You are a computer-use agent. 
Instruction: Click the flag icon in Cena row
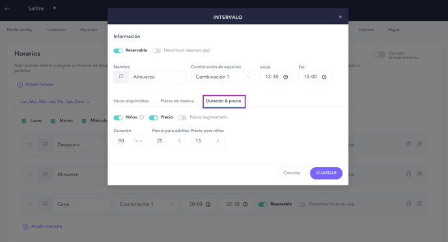pos(45,204)
